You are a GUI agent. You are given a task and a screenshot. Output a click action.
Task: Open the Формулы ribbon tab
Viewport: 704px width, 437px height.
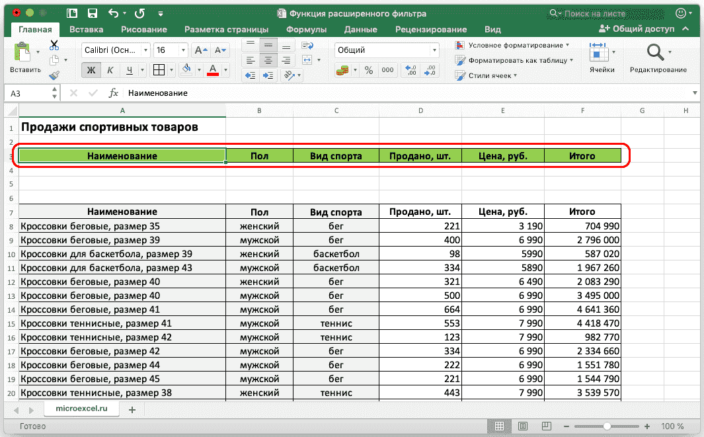306,29
